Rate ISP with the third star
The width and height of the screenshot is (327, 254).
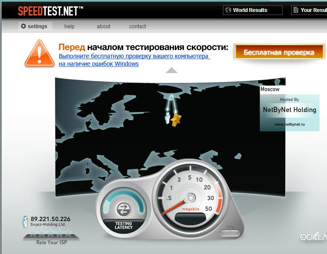(x=51, y=233)
